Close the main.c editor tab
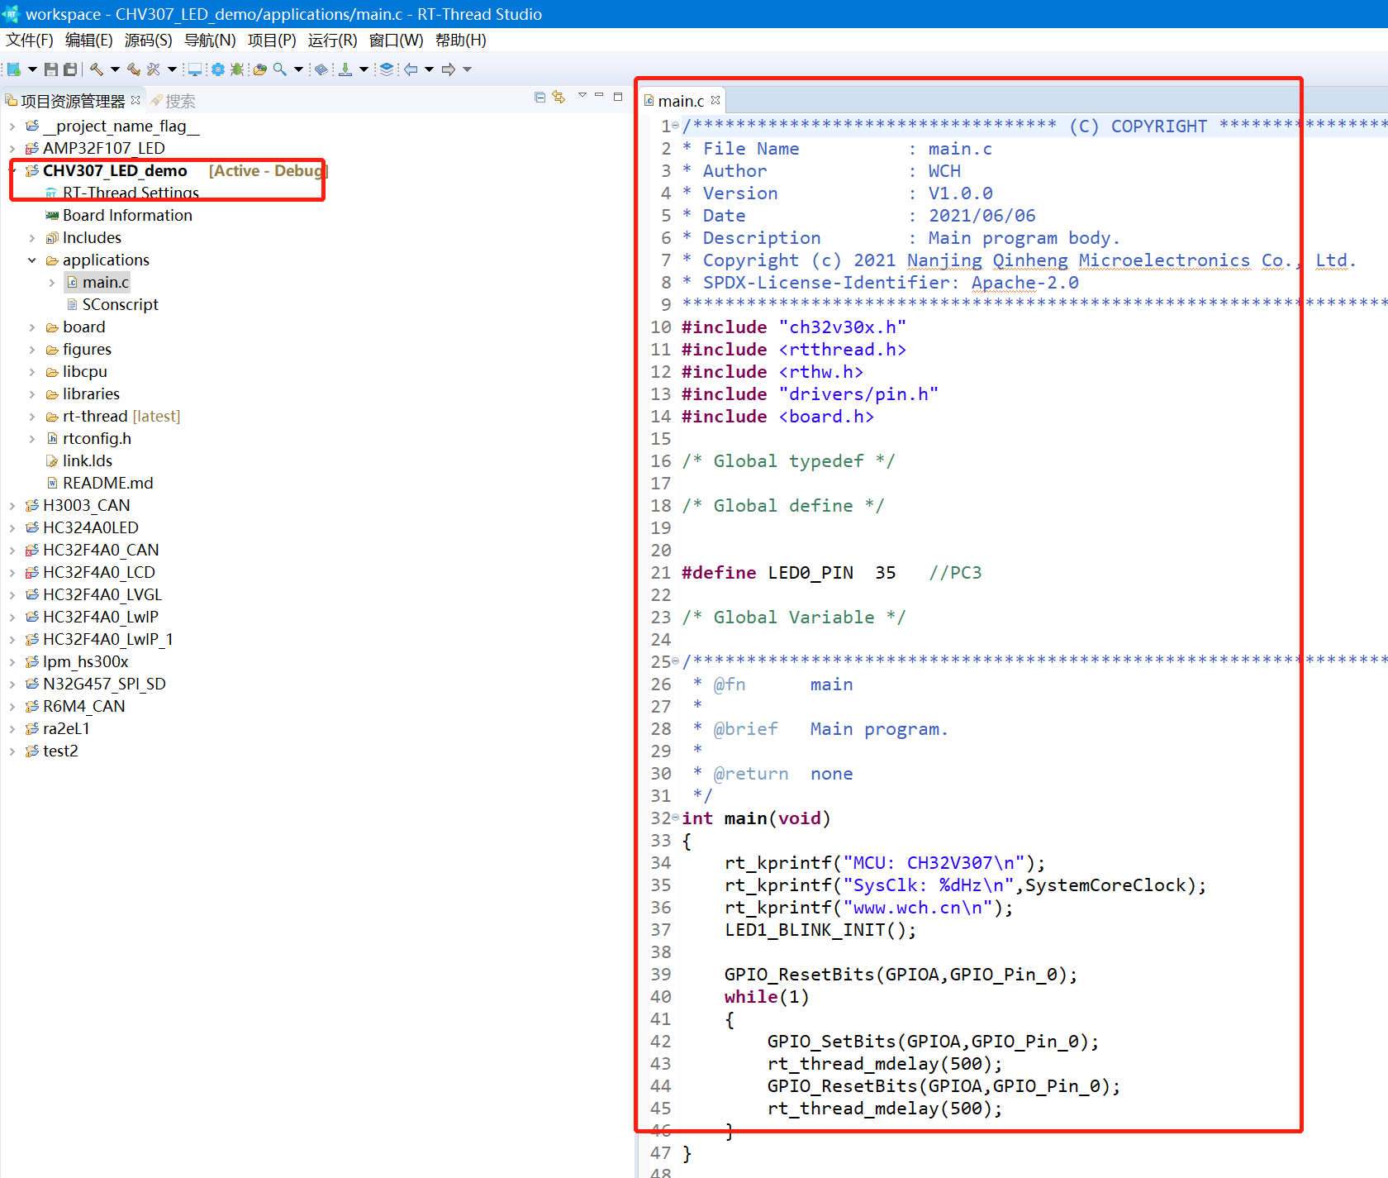The height and width of the screenshot is (1178, 1388). click(x=715, y=100)
